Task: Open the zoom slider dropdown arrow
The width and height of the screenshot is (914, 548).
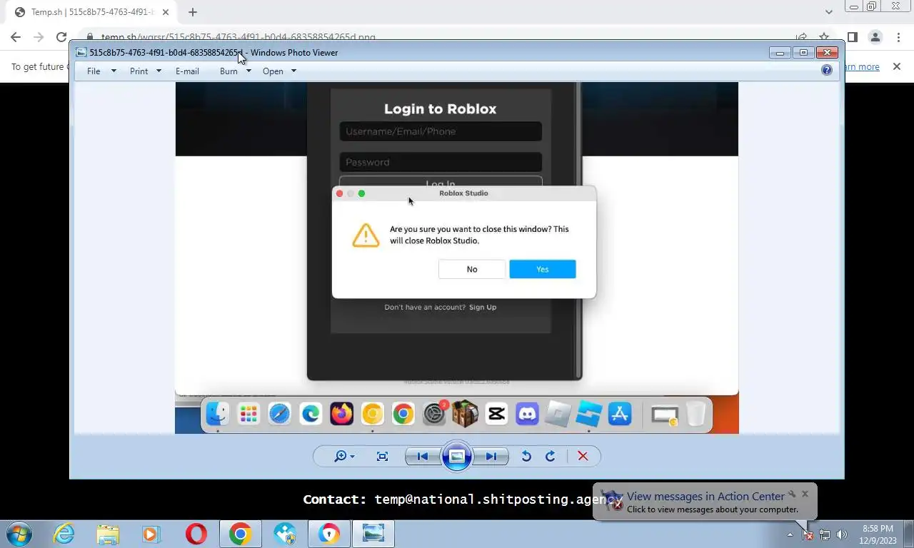Action: (352, 457)
